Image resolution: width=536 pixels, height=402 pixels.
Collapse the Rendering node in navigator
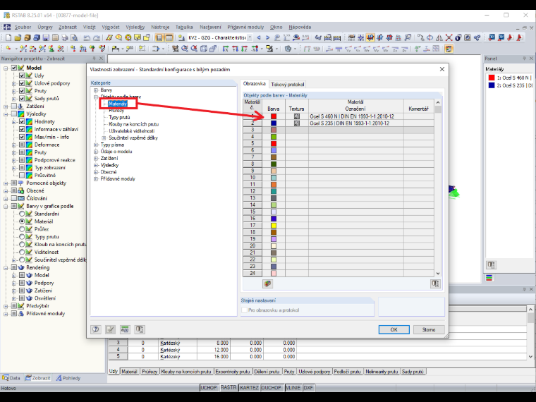[x=6, y=268]
